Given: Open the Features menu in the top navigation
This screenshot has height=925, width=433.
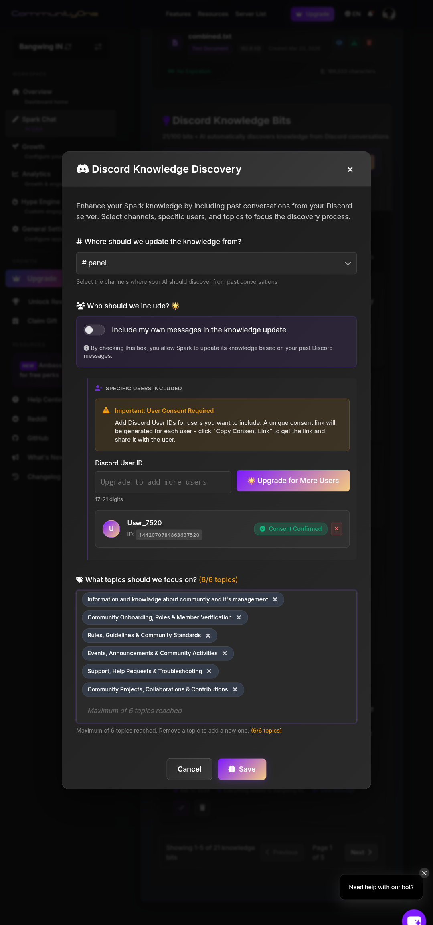Looking at the screenshot, I should (178, 14).
